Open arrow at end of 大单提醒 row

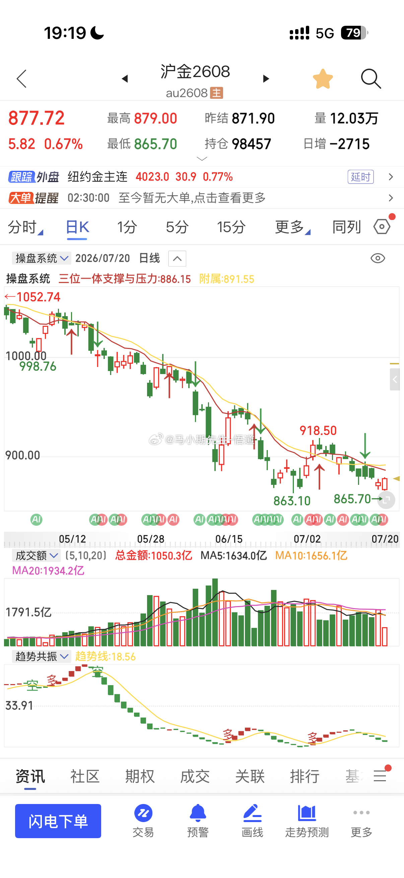(391, 198)
